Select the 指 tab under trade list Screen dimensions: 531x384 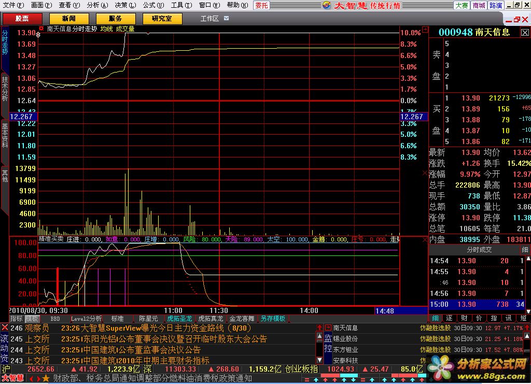click(x=494, y=318)
